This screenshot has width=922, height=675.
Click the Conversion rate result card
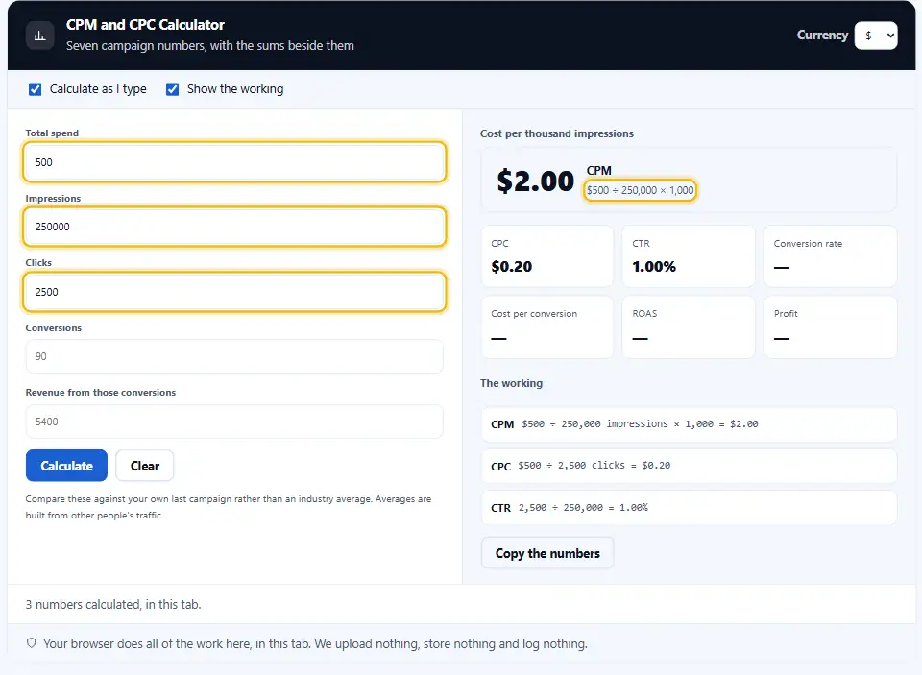pos(830,256)
